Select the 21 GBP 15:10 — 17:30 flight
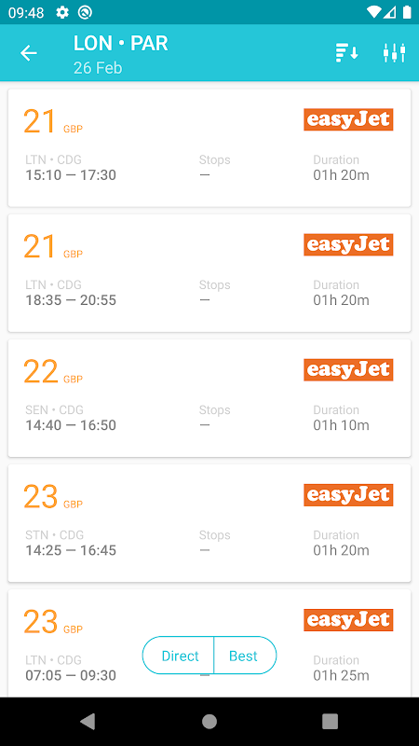The height and width of the screenshot is (746, 419). click(209, 148)
